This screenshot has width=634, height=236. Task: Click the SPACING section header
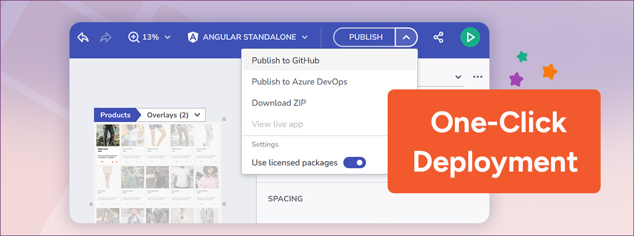click(285, 198)
